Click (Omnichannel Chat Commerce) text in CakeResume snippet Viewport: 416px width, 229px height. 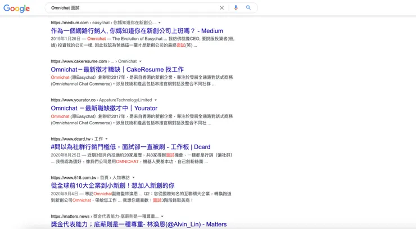[x=82, y=84]
